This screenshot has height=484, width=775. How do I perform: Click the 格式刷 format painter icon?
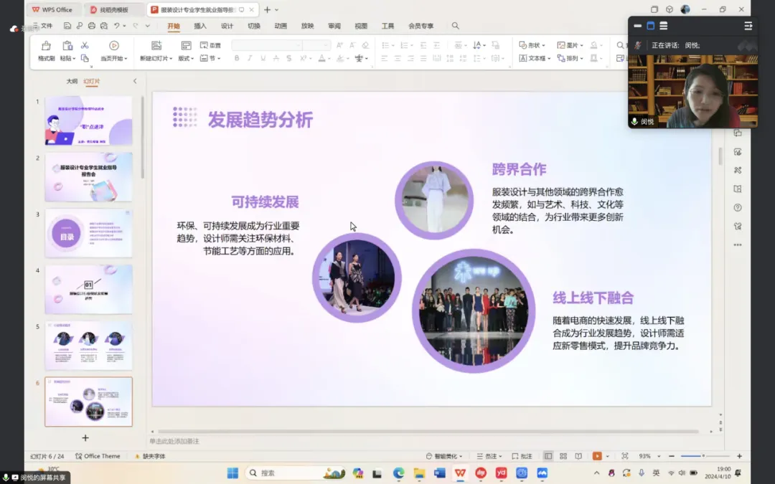pyautogui.click(x=46, y=46)
